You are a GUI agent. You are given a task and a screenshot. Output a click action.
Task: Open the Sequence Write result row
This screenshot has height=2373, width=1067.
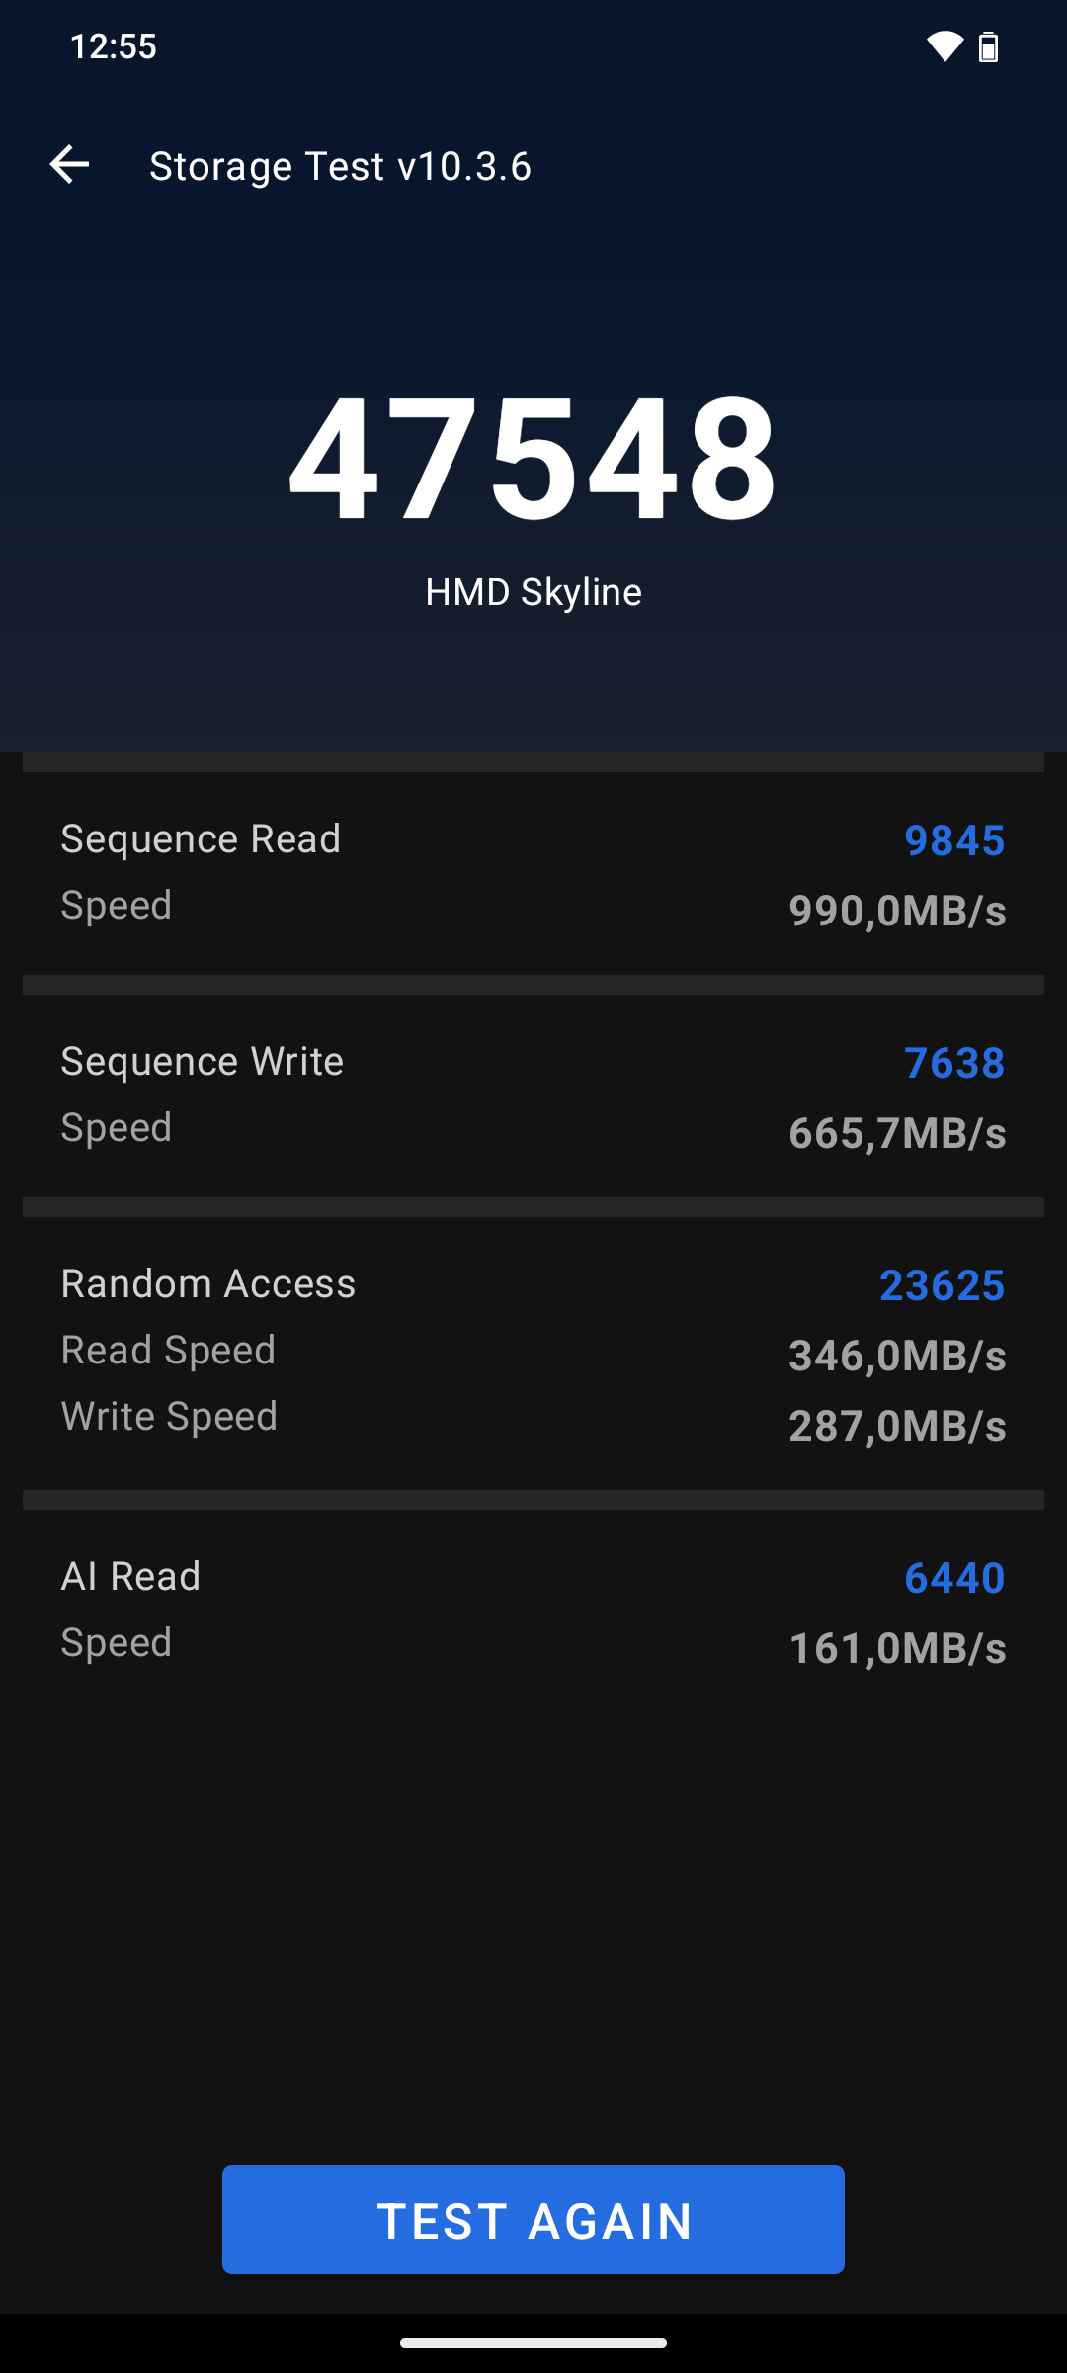pos(533,1097)
